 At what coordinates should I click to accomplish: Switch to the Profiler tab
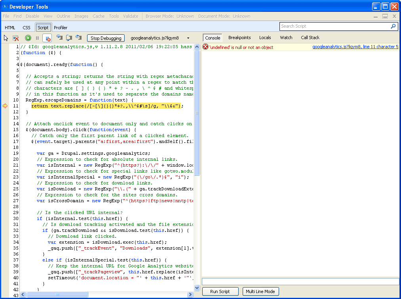click(x=61, y=28)
